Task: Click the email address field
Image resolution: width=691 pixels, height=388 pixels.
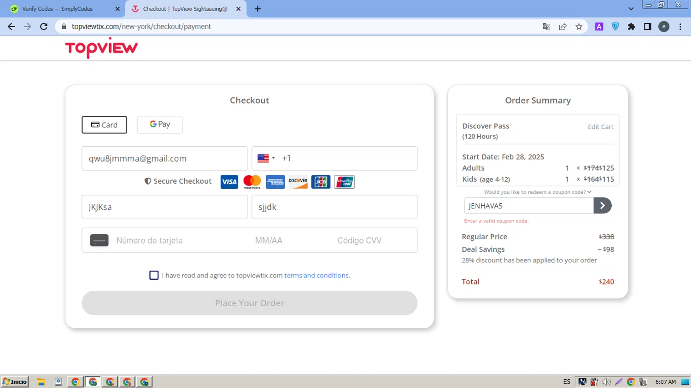Action: pyautogui.click(x=164, y=158)
